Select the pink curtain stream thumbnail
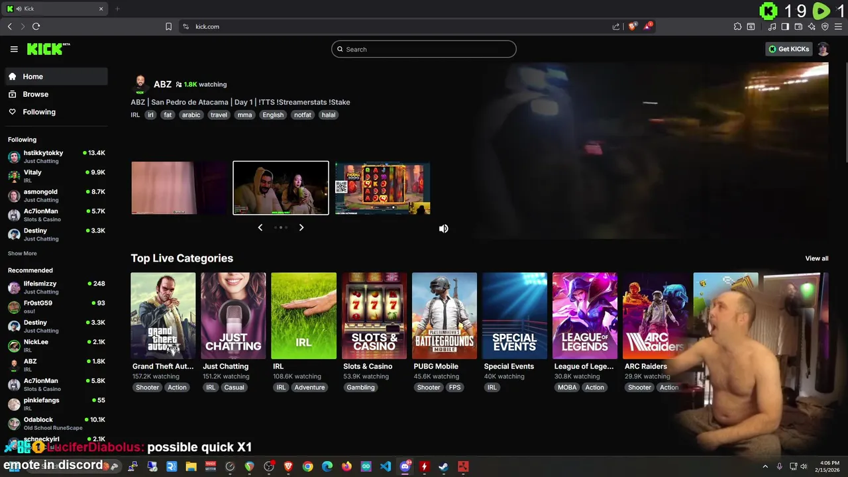Screen dimensions: 848x477 tap(179, 188)
